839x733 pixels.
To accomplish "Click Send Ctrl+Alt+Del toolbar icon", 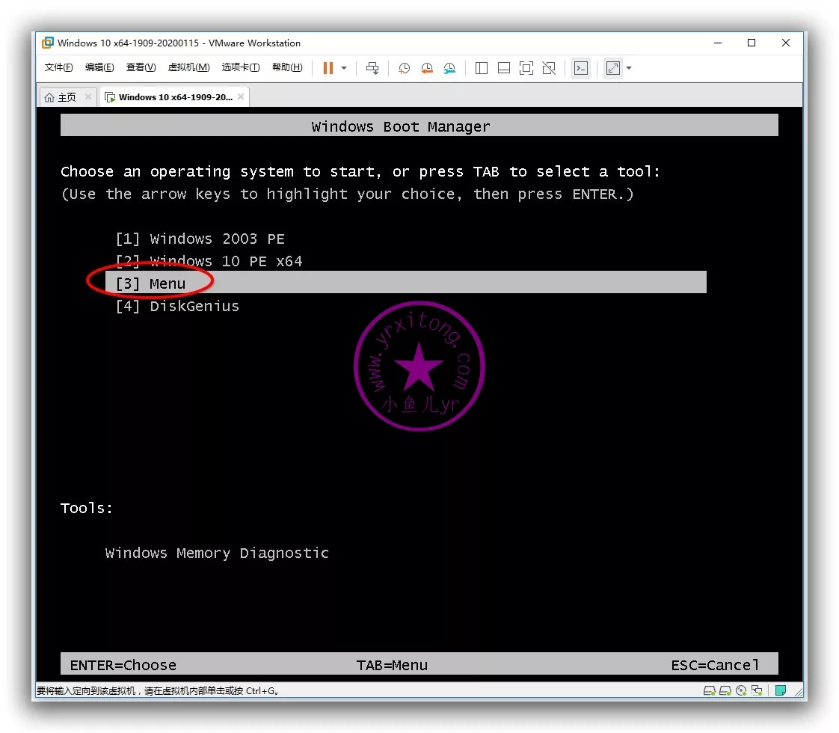I will click(372, 68).
